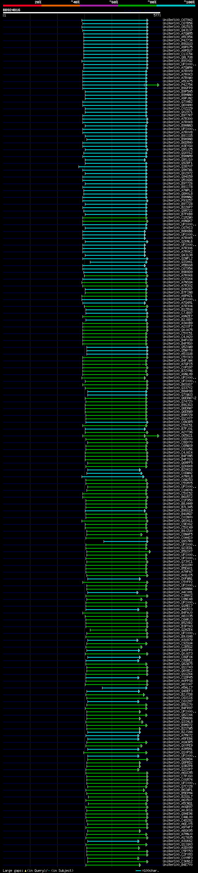Click the white query sequence bar
This screenshot has height=873, width=198.
pyautogui.click(x=81, y=13)
